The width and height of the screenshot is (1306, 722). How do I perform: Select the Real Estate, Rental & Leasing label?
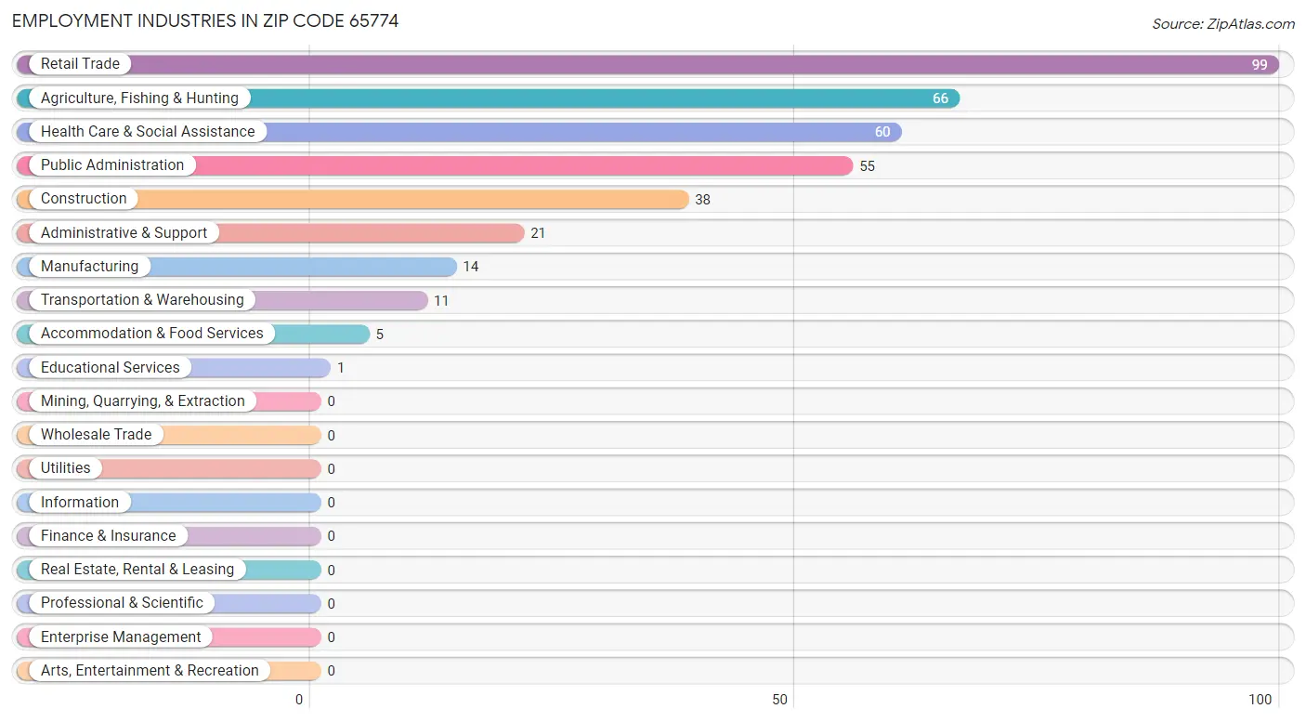coord(137,569)
